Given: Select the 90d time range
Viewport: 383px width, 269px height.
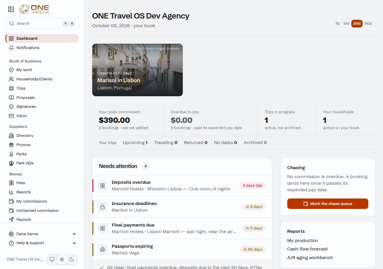Looking at the screenshot, I should tap(368, 24).
